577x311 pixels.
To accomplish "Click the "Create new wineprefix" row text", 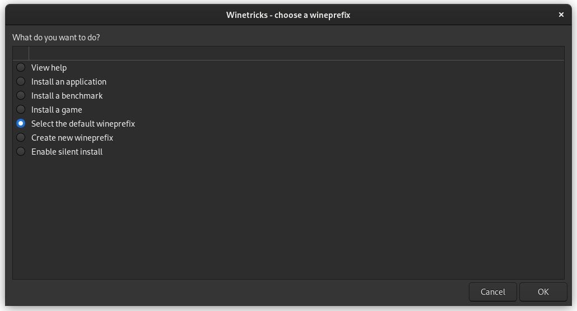I will click(72, 138).
